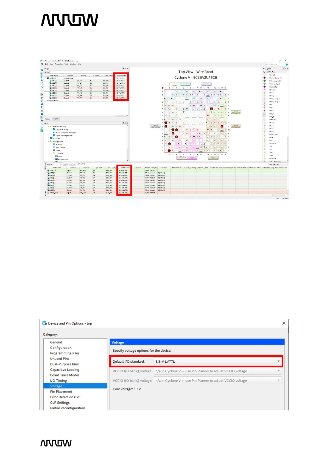
Task: Select Board Trace Model category
Action: [64, 375]
